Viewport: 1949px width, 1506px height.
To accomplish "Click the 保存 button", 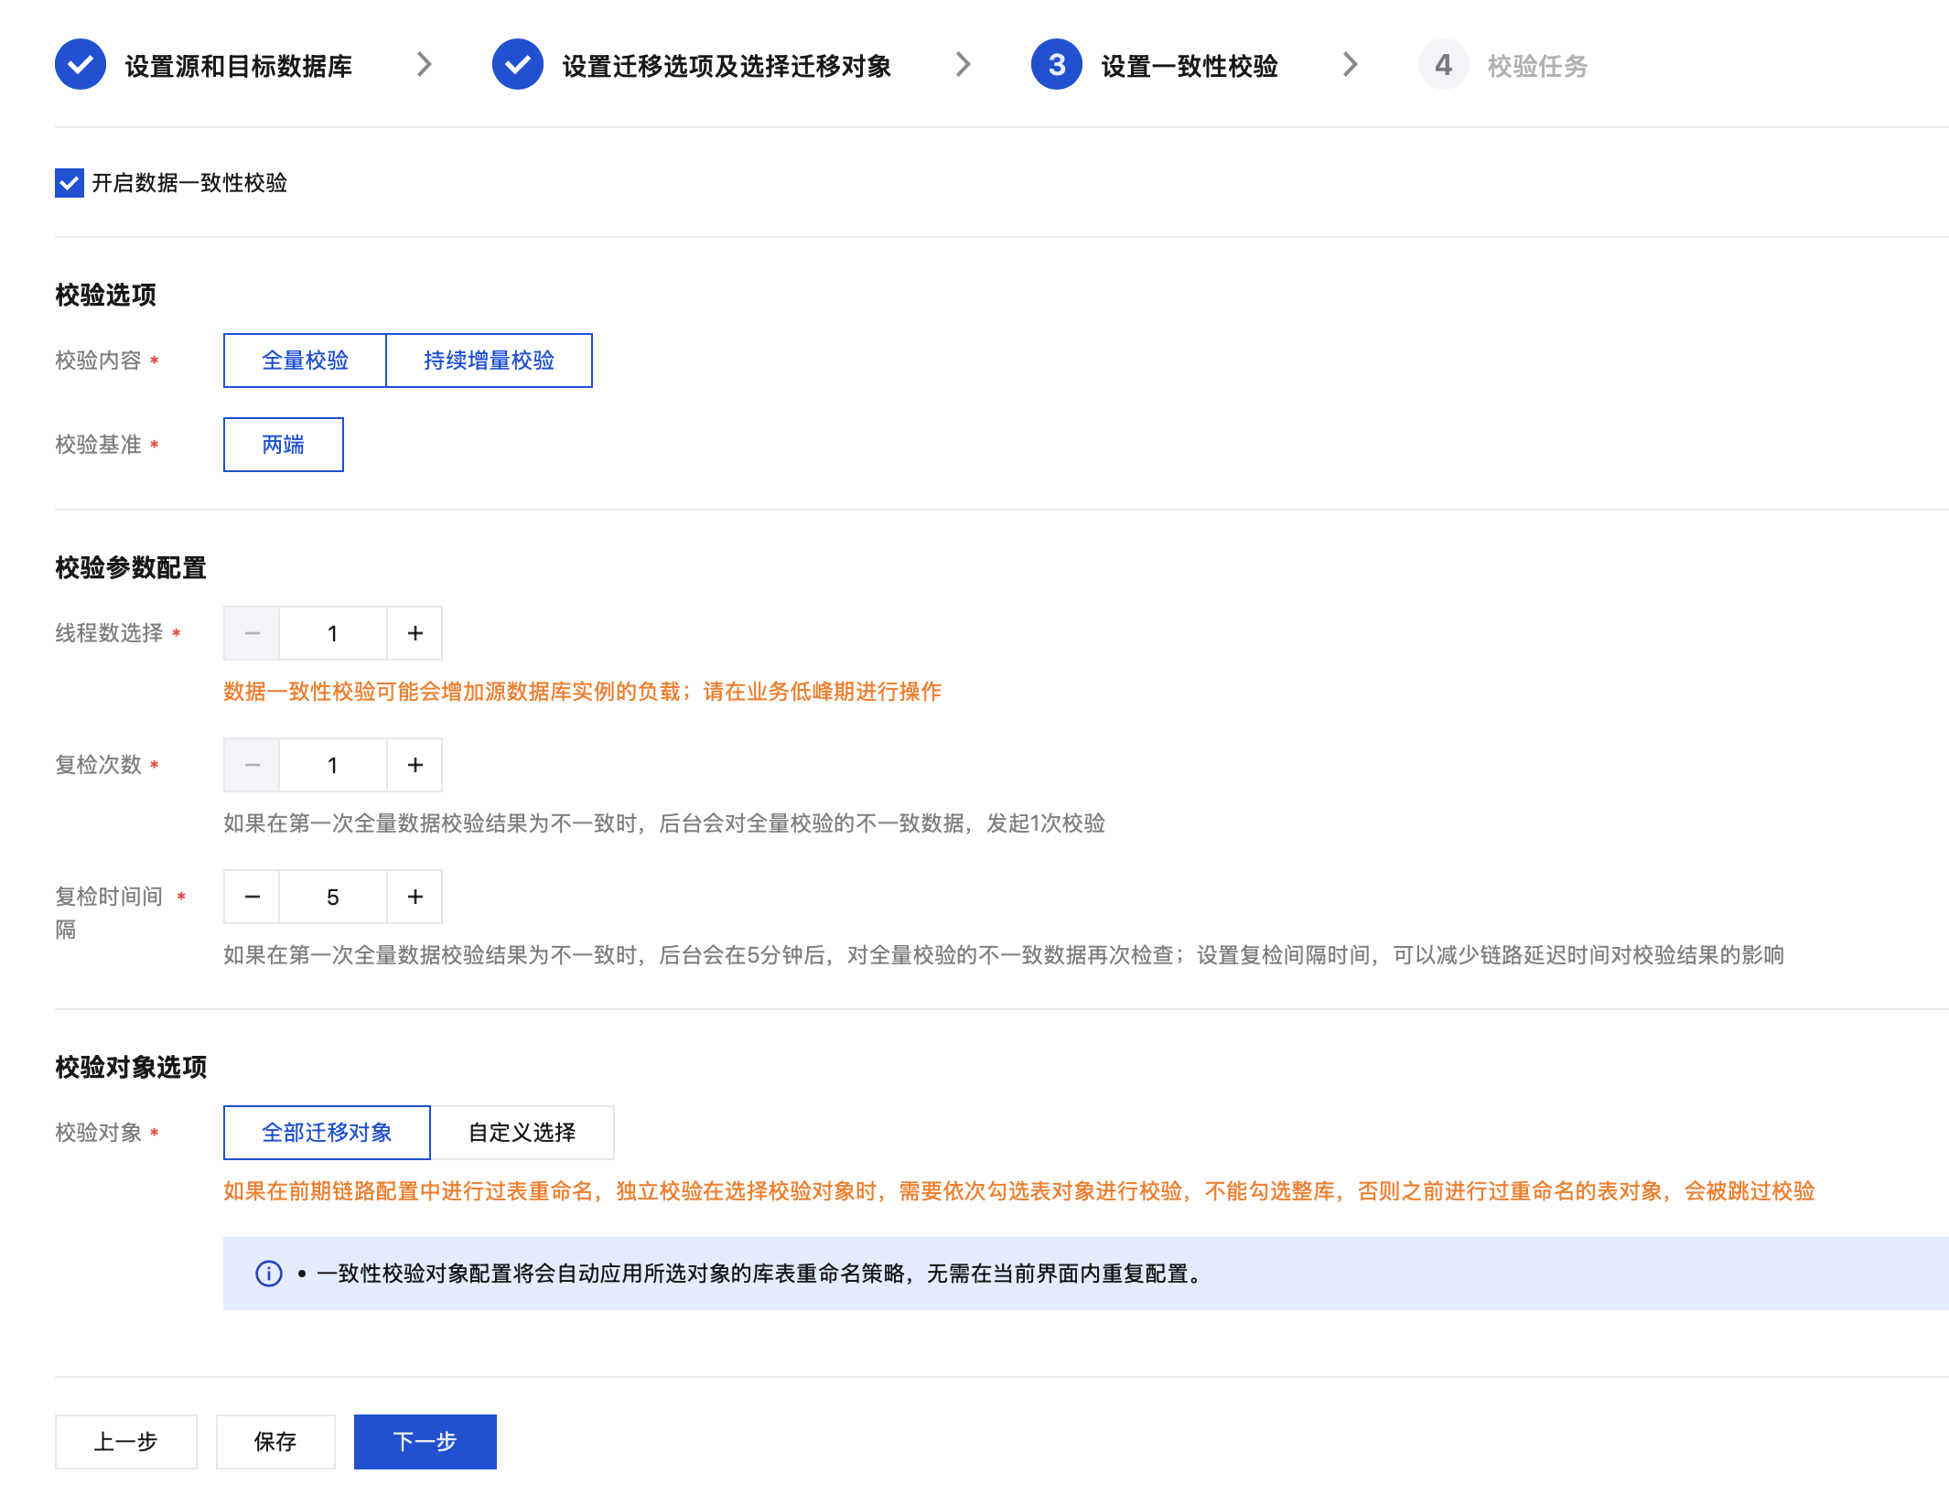I will pyautogui.click(x=275, y=1442).
